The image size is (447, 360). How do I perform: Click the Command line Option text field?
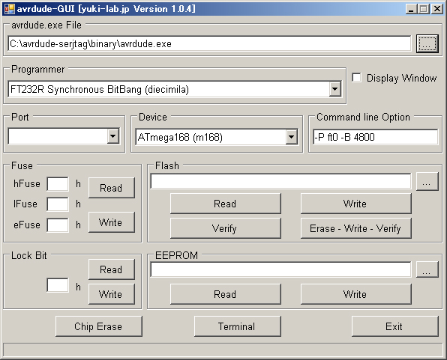point(375,137)
